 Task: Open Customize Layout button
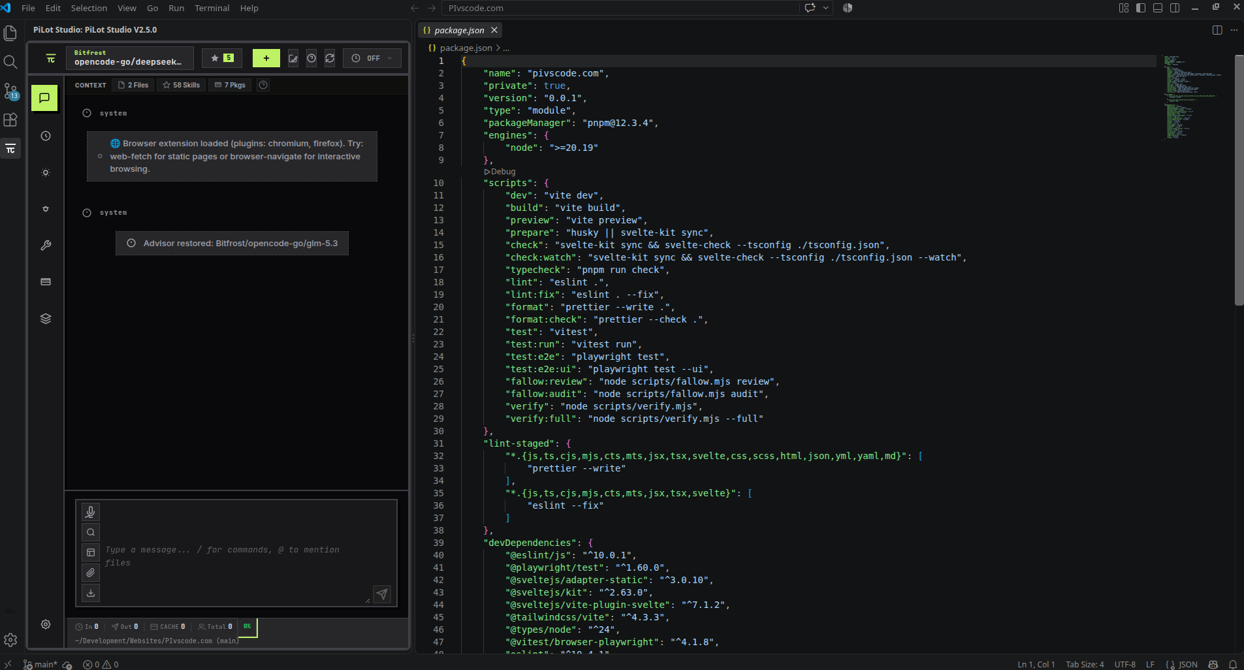(x=1124, y=8)
